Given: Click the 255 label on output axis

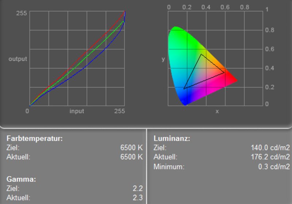Looking at the screenshot, I should click(x=22, y=13).
